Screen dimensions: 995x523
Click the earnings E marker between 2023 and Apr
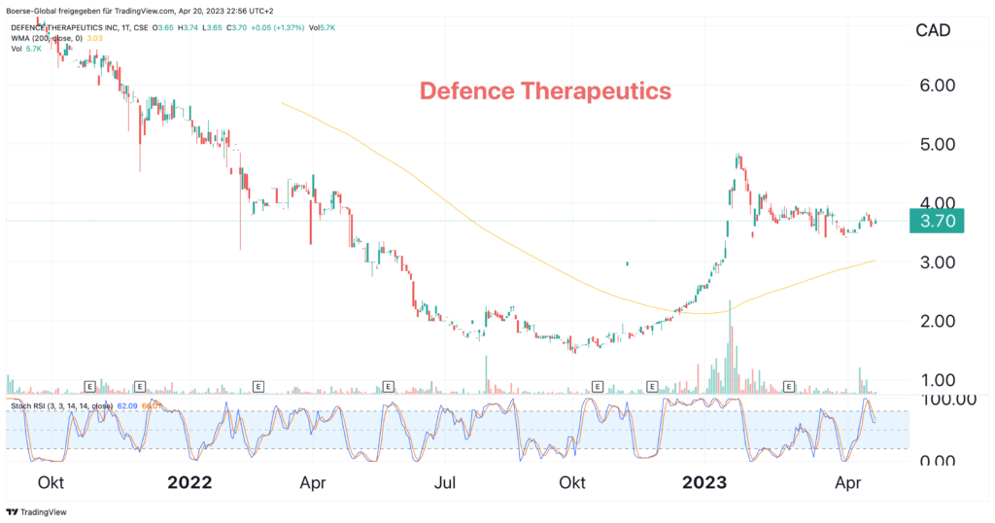pyautogui.click(x=789, y=386)
